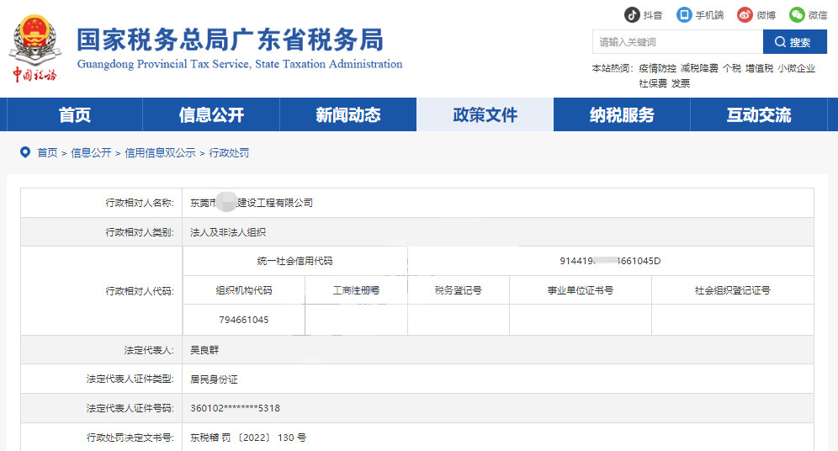Click hot keyword 减税降费
Screen dimensions: 838x451
tap(699, 68)
